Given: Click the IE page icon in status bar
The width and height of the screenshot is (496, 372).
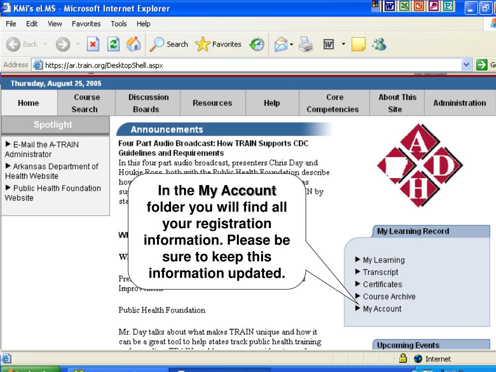Looking at the screenshot, I should [x=6, y=358].
